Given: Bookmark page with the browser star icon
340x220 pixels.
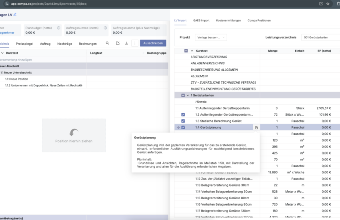Looking at the screenshot, I should 328,4.
